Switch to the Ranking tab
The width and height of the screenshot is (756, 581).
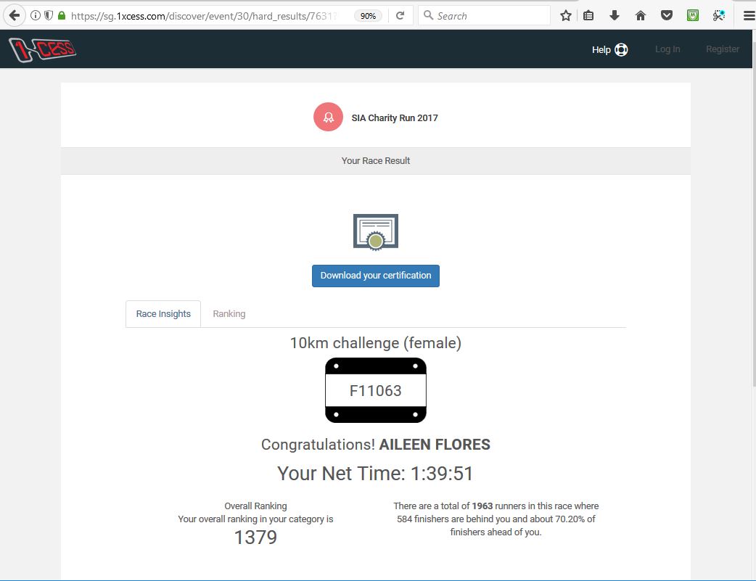[x=229, y=314]
